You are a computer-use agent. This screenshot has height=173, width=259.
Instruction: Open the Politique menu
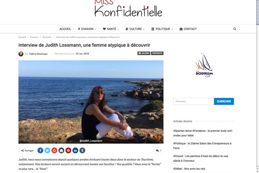[x=162, y=29]
